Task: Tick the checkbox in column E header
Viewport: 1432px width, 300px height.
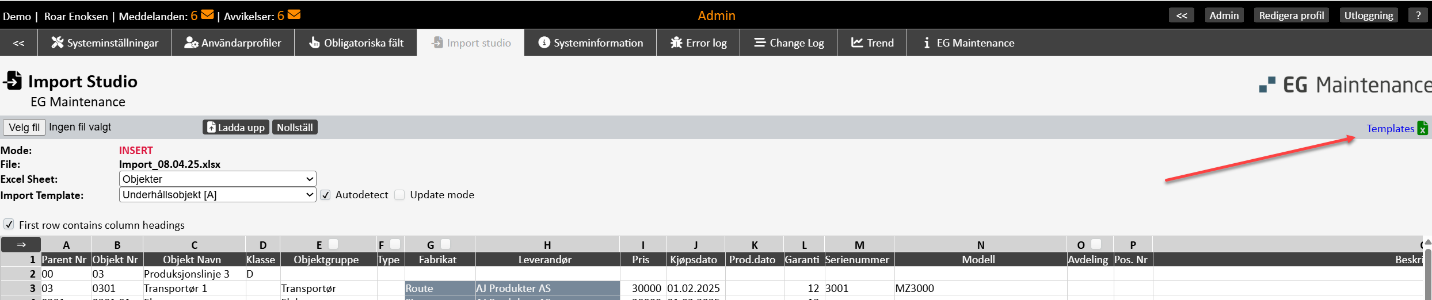Action: click(333, 244)
